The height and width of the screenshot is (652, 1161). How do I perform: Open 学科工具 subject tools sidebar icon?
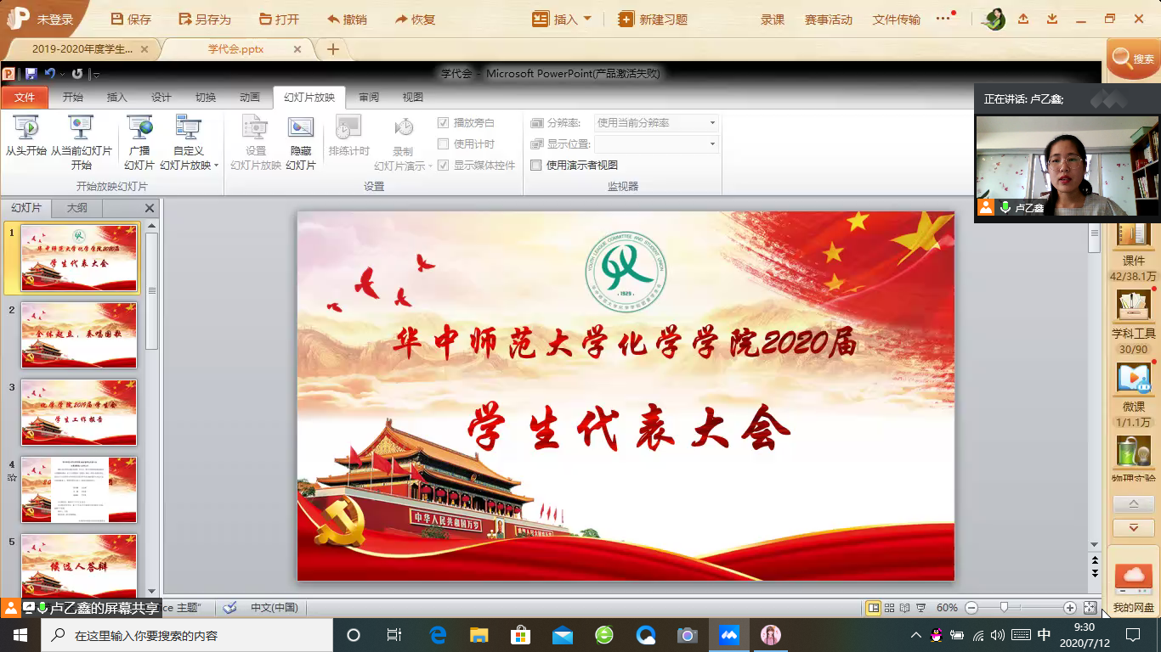pyautogui.click(x=1133, y=307)
